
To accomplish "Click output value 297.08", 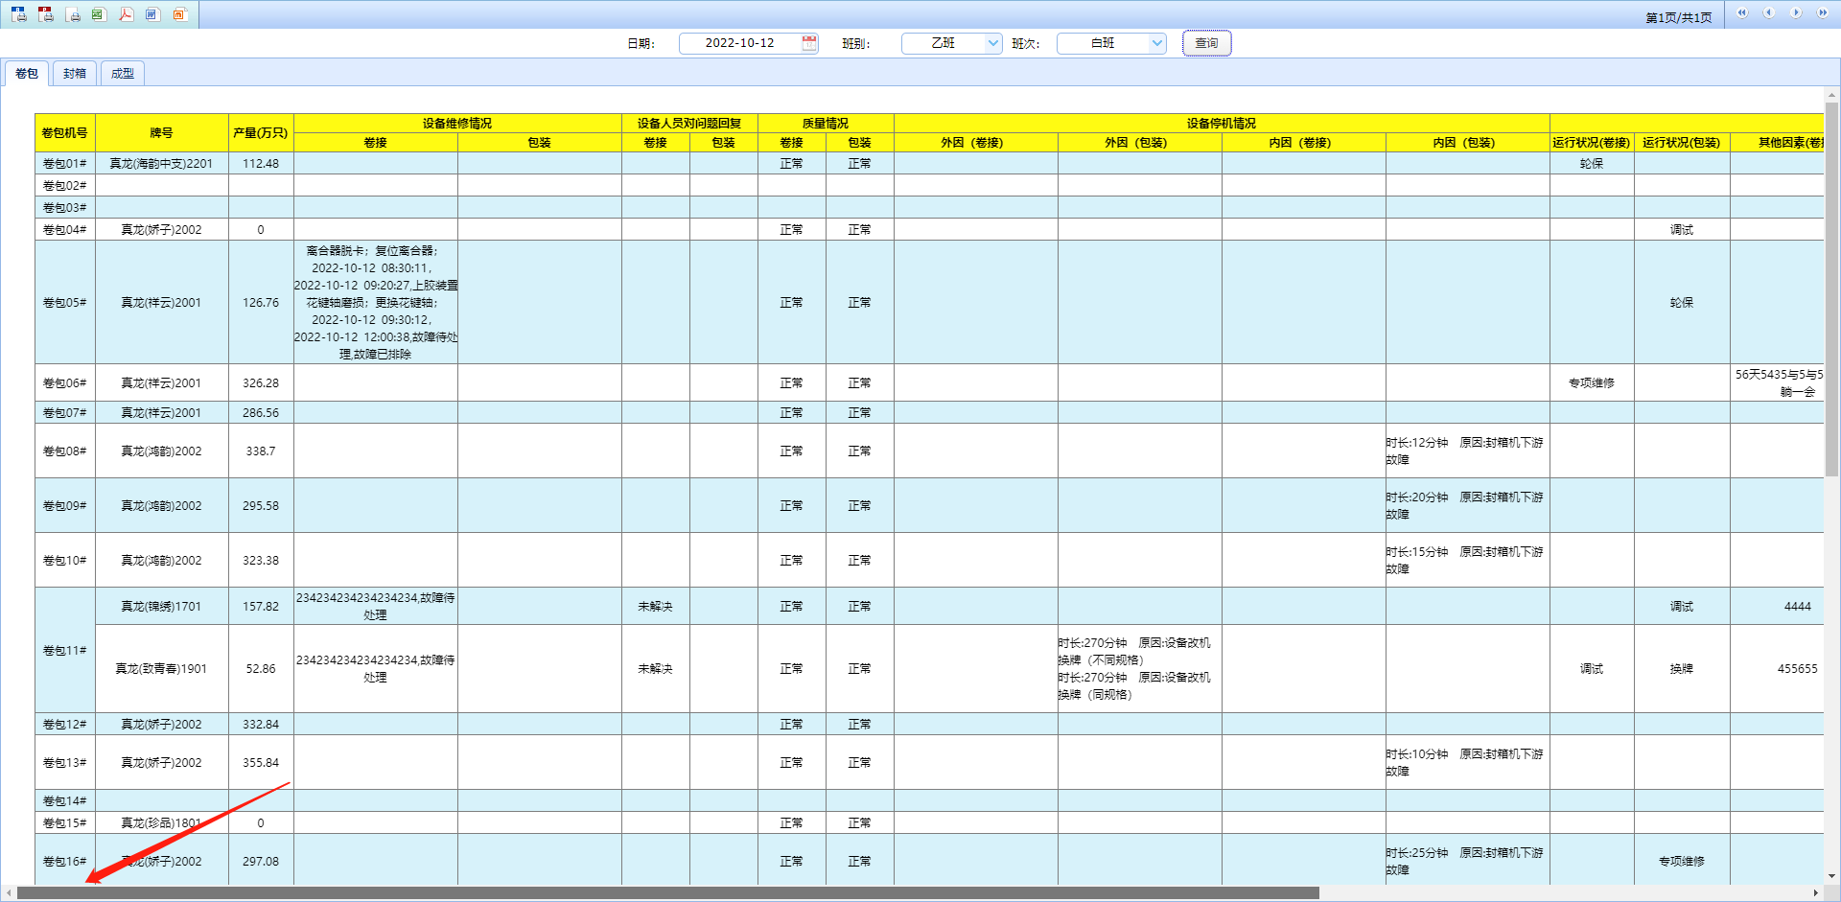I will (261, 862).
